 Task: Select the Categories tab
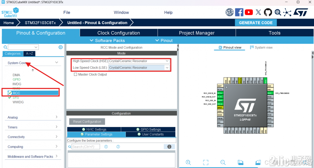pos(13,53)
